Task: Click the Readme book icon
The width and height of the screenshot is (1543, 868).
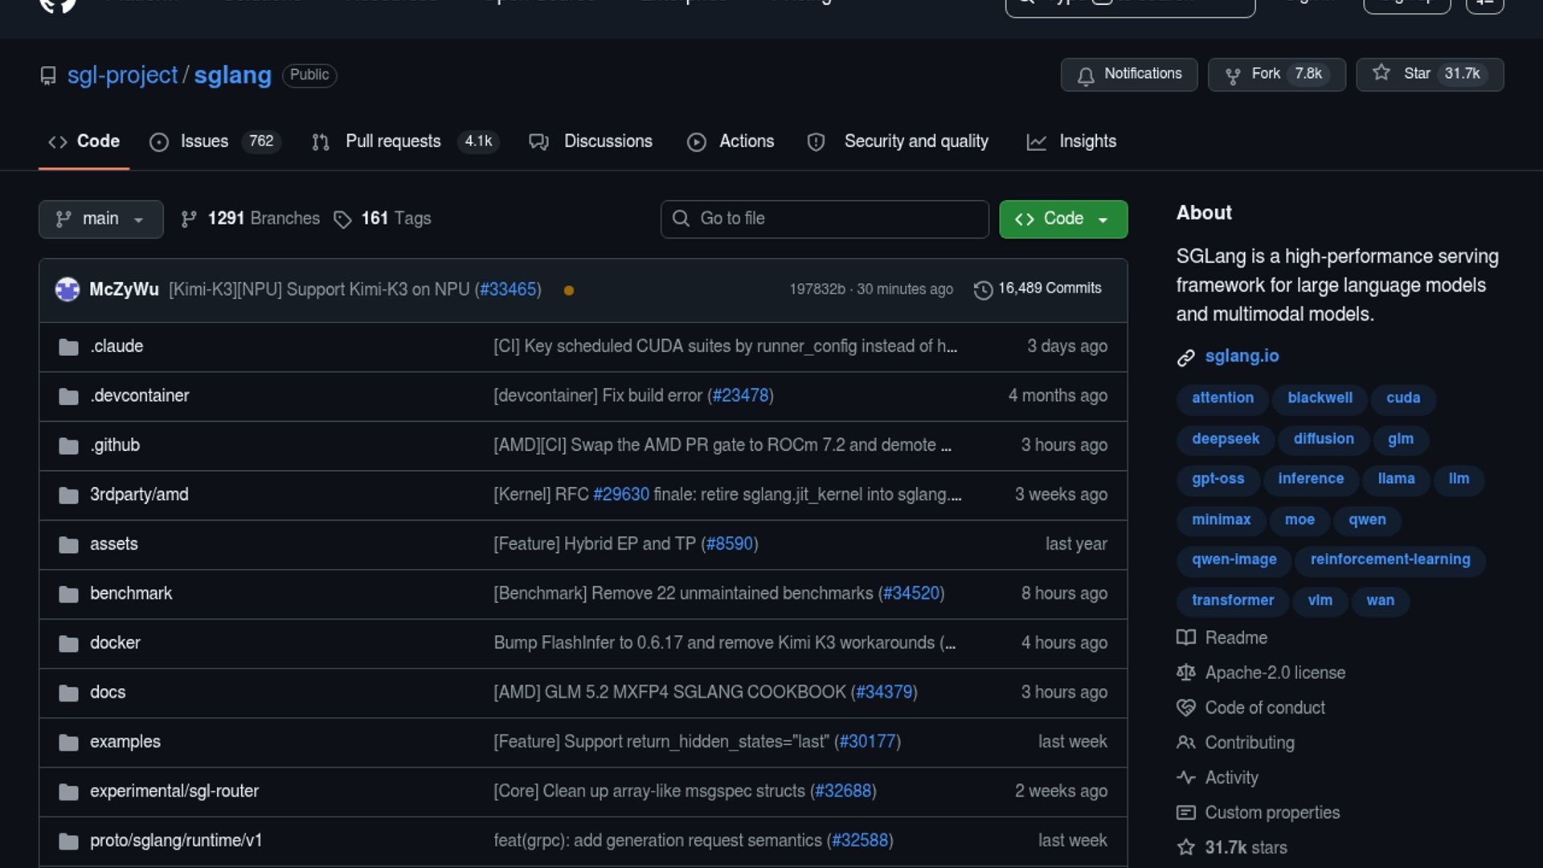Action: pyautogui.click(x=1186, y=638)
